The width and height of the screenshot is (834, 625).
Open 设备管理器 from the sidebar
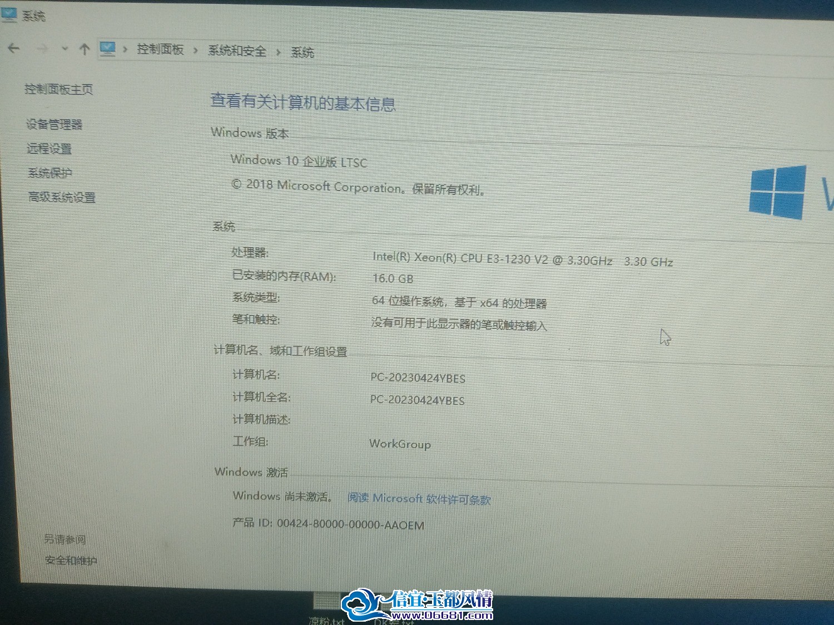(x=54, y=124)
